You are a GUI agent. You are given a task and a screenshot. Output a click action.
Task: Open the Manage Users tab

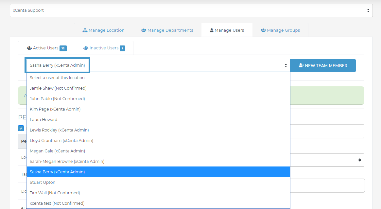click(x=227, y=30)
